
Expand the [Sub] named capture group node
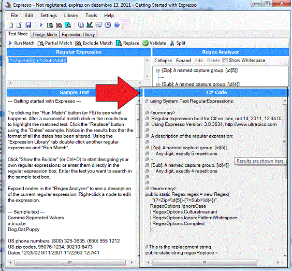pos(158,84)
